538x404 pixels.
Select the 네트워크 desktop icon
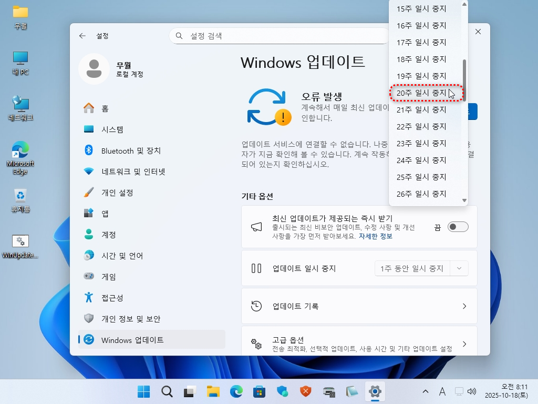pyautogui.click(x=20, y=108)
